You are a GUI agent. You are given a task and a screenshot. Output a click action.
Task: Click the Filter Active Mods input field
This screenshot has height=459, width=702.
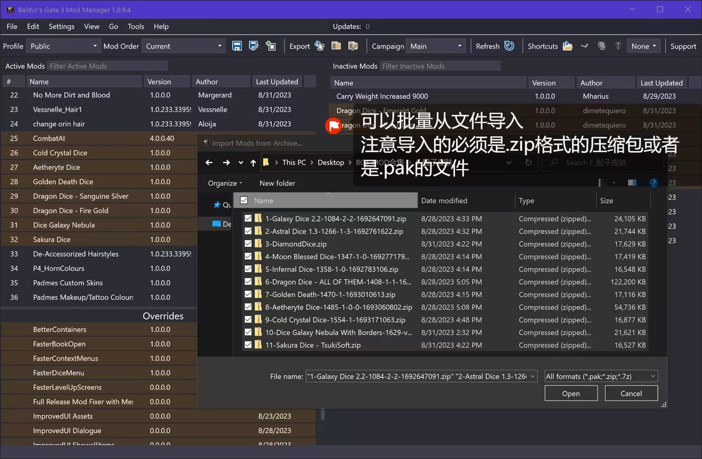click(x=107, y=66)
